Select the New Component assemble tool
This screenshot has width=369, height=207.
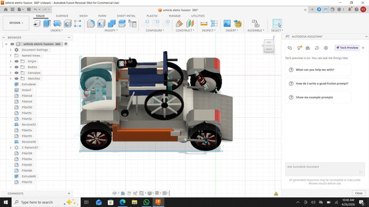click(x=255, y=24)
